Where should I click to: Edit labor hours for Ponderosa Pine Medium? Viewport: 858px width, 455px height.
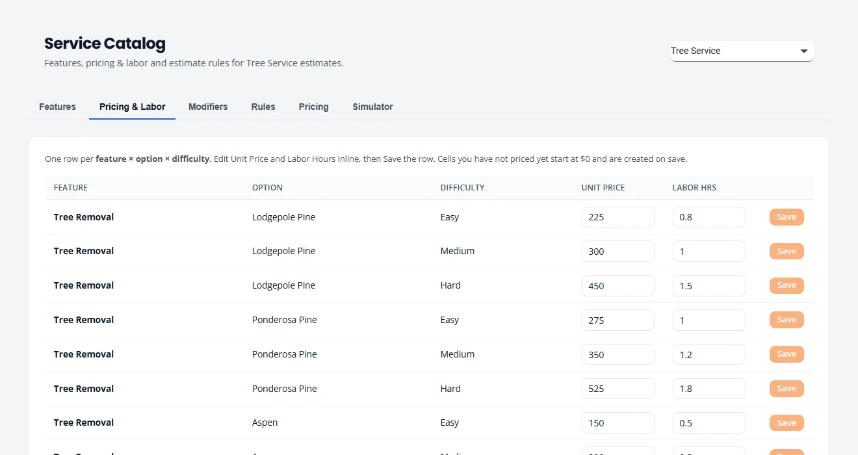pyautogui.click(x=709, y=354)
